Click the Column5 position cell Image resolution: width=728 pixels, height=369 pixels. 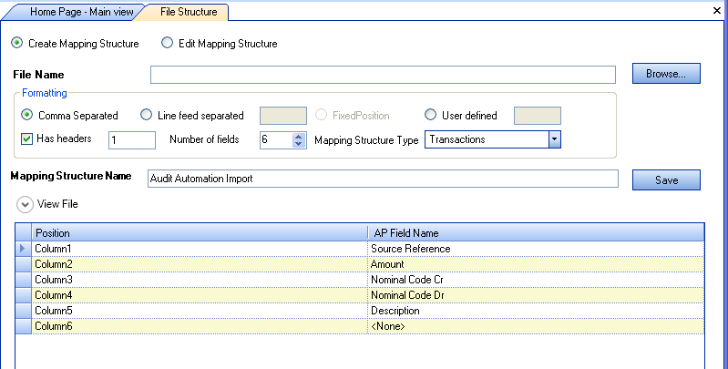(x=200, y=311)
